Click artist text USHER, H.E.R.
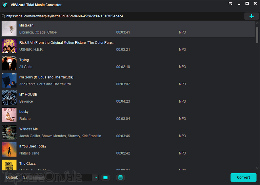The height and width of the screenshot is (185, 260). [32, 49]
